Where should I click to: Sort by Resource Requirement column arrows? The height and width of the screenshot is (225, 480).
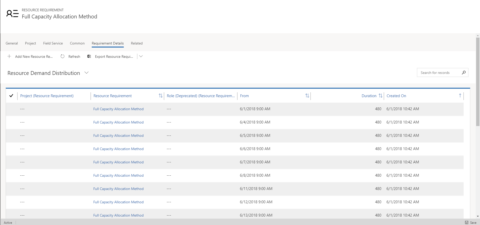(x=161, y=96)
